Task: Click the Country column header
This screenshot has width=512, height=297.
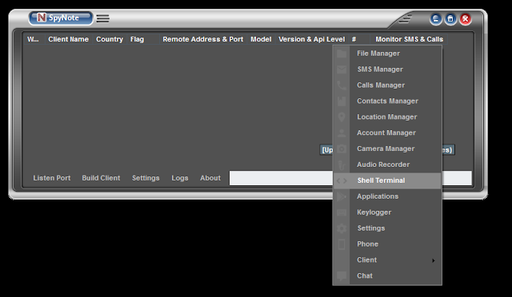Action: pyautogui.click(x=110, y=39)
